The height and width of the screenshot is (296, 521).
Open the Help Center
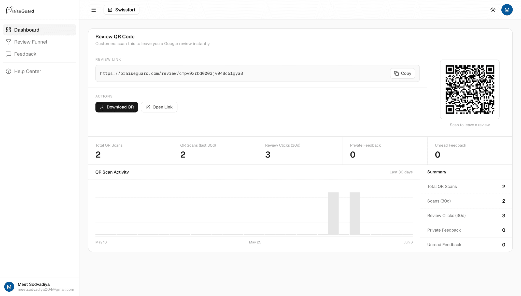39,71
